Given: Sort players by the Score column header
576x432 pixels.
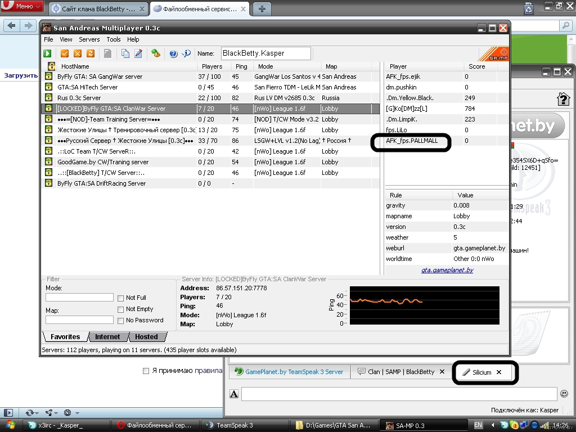Looking at the screenshot, I should pyautogui.click(x=480, y=66).
